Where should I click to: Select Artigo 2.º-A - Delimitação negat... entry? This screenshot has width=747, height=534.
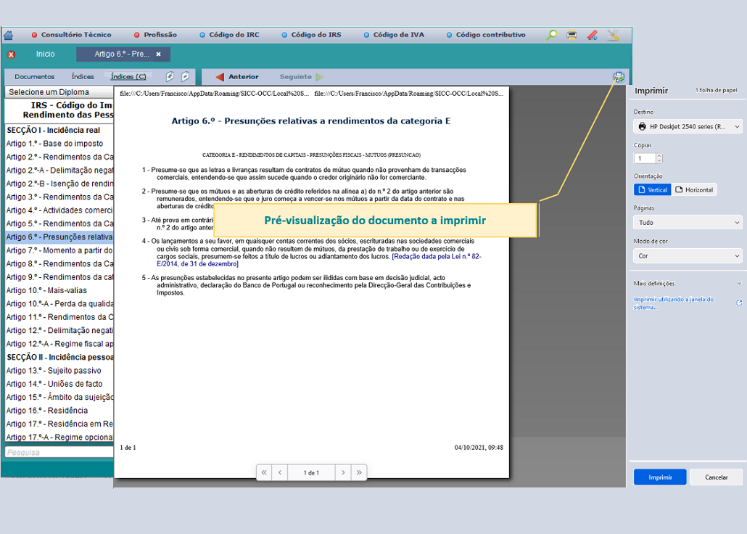(x=59, y=171)
